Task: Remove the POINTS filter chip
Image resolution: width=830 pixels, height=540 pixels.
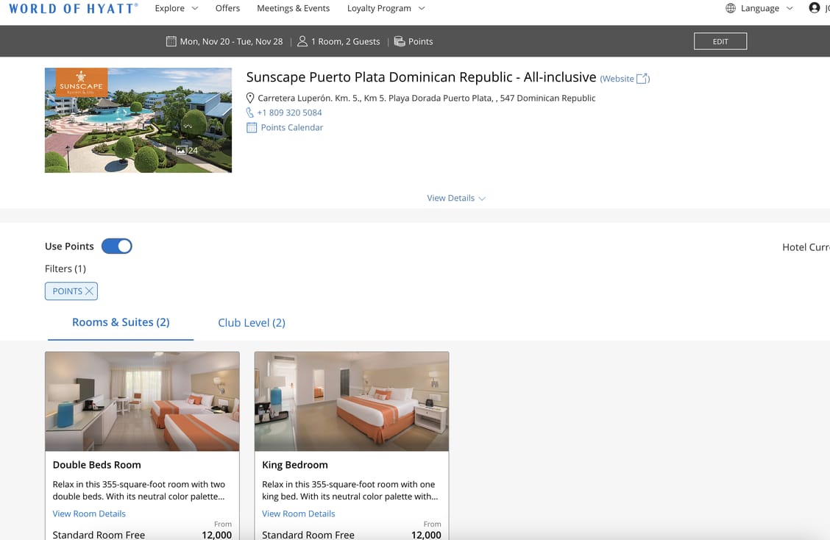Action: point(89,291)
